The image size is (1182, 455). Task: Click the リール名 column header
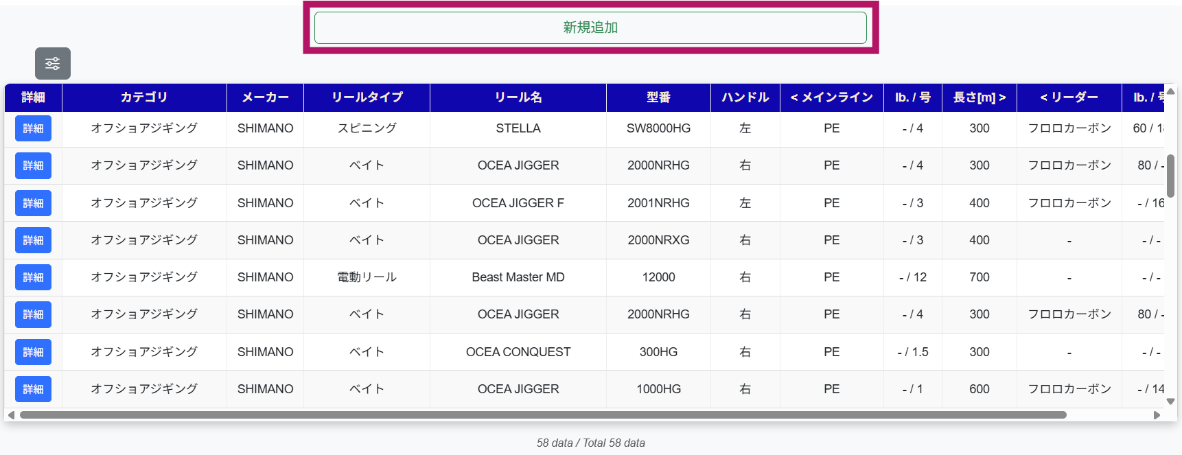point(518,97)
